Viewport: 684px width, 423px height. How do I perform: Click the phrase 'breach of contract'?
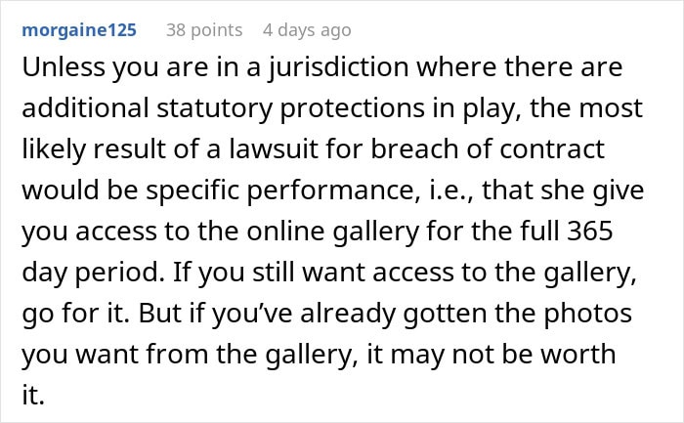(488, 148)
